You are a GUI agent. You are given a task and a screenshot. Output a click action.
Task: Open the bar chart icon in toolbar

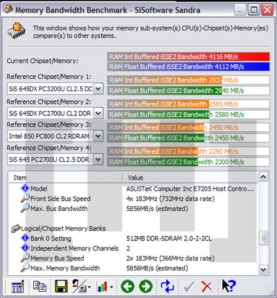(102, 287)
